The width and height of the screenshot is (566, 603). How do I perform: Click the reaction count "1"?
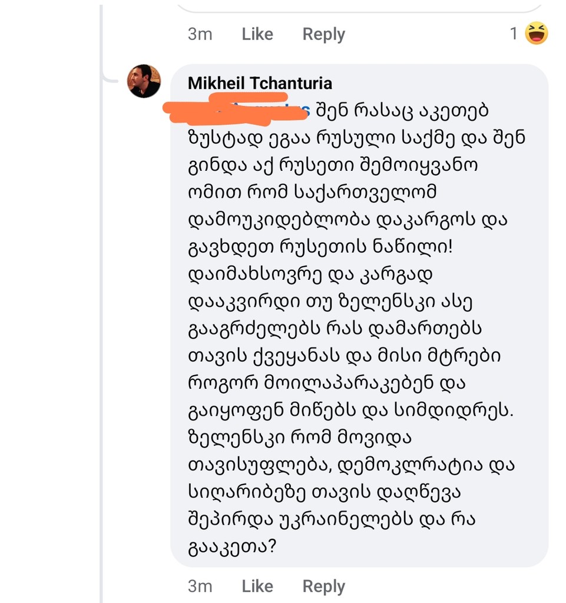coord(514,34)
